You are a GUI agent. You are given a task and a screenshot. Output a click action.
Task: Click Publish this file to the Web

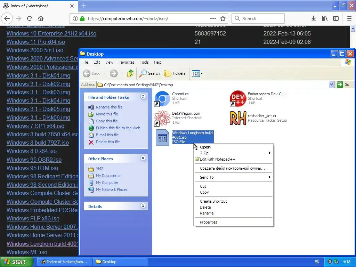(118, 128)
